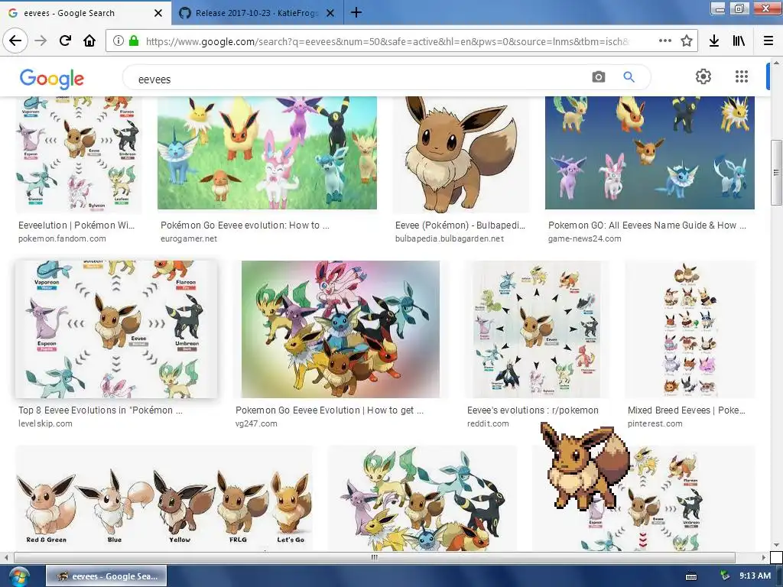Open the game-news24 blue background image
The image size is (783, 587).
point(650,153)
